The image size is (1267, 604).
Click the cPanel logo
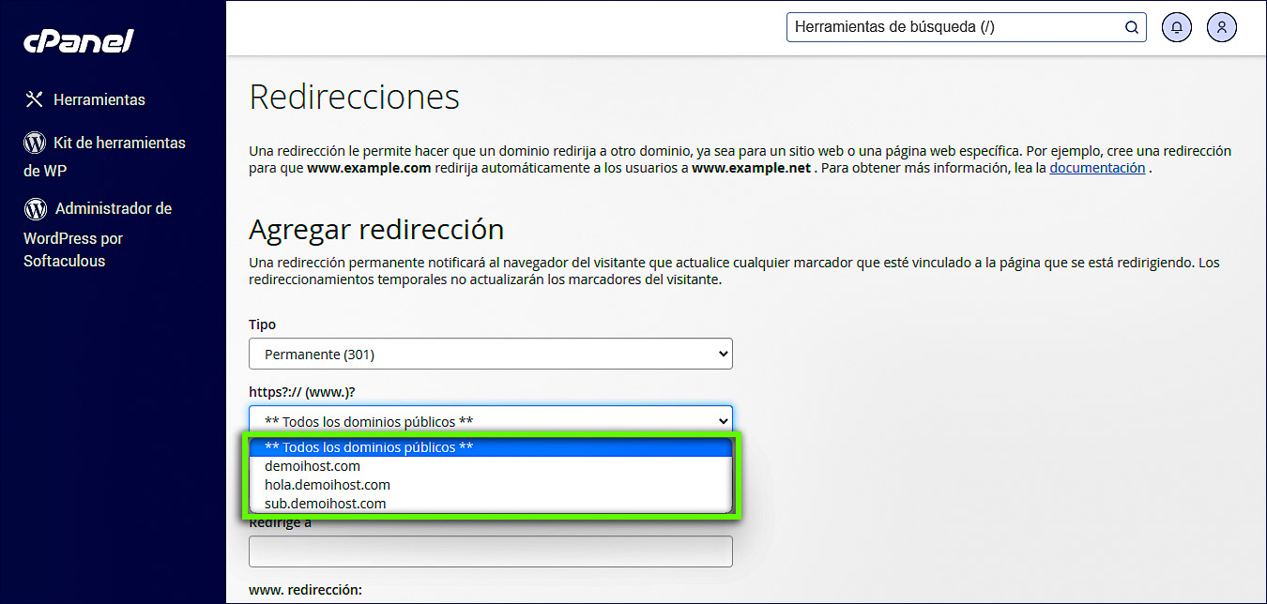pos(78,39)
